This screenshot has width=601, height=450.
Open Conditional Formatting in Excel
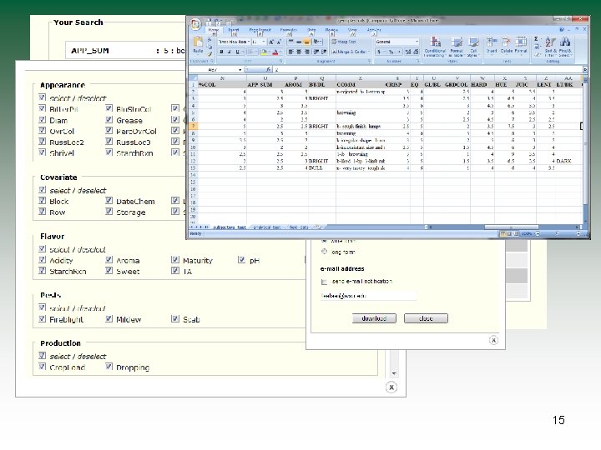435,47
